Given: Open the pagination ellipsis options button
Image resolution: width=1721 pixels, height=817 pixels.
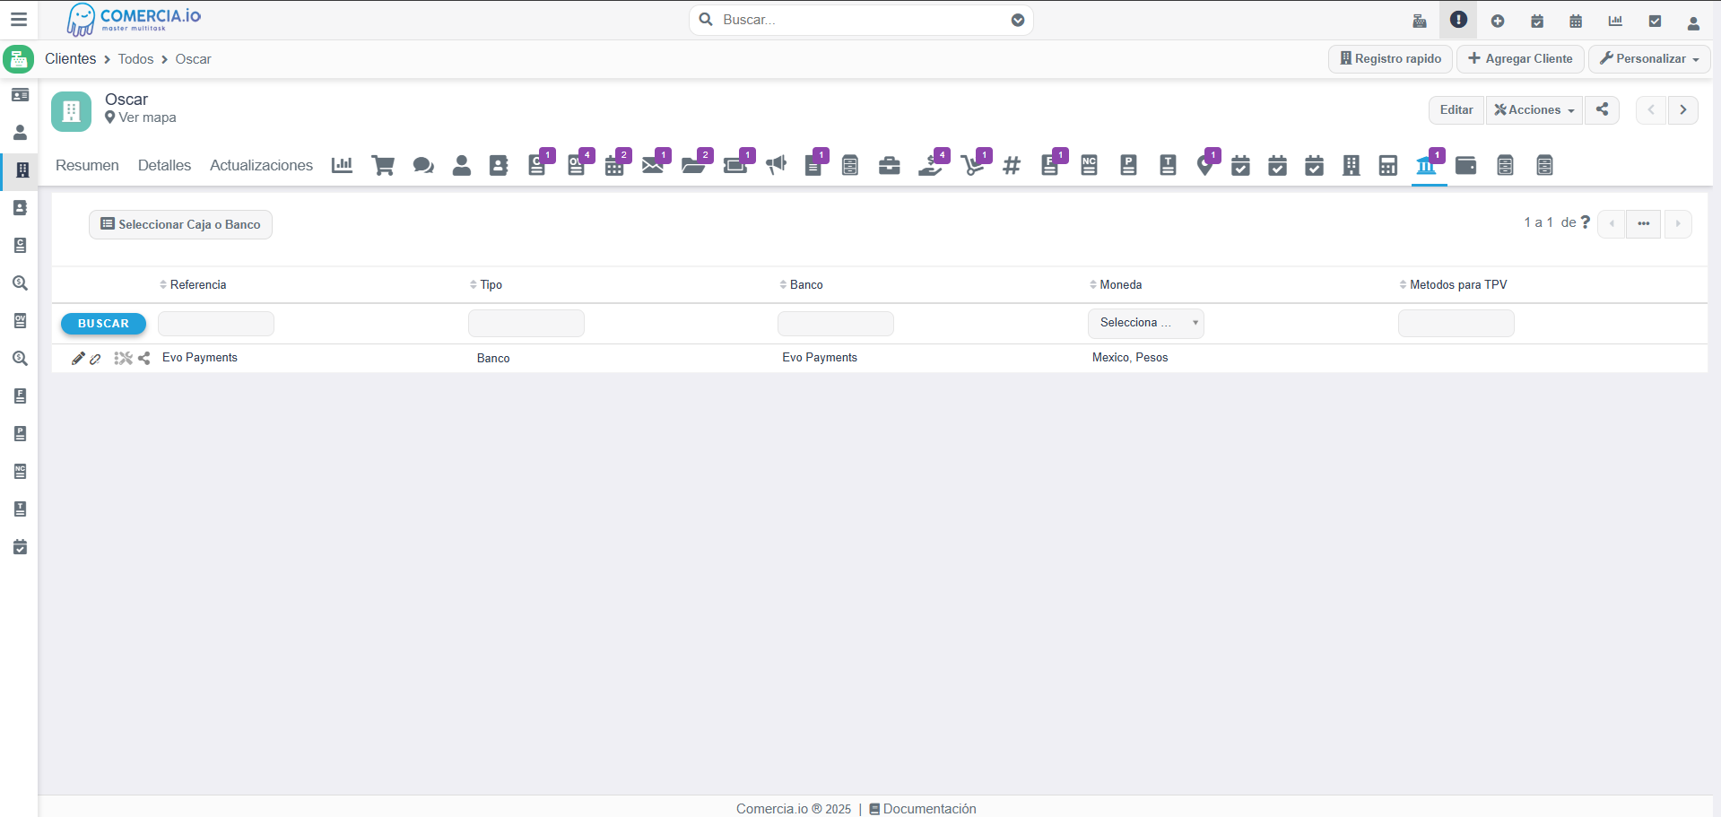Looking at the screenshot, I should coord(1644,223).
